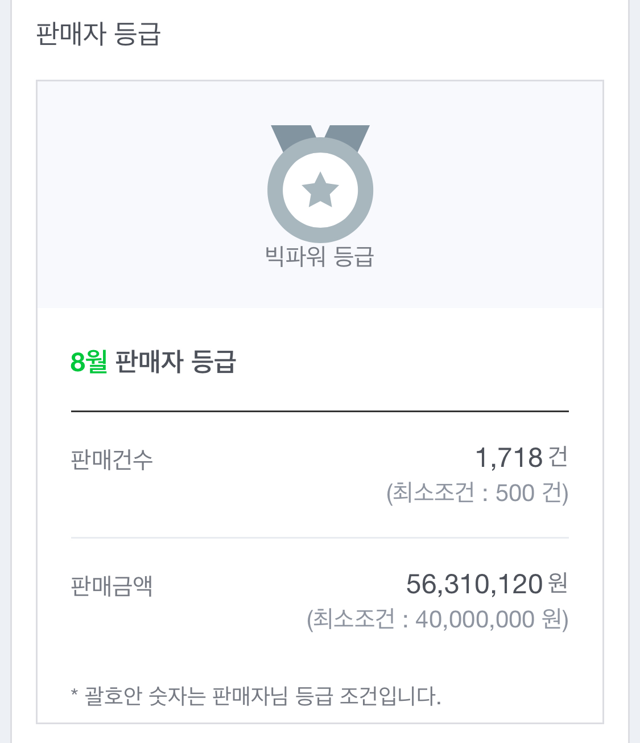This screenshot has height=743, width=640.
Task: Click the 최소조건 500 건 requirement text
Action: click(x=477, y=493)
